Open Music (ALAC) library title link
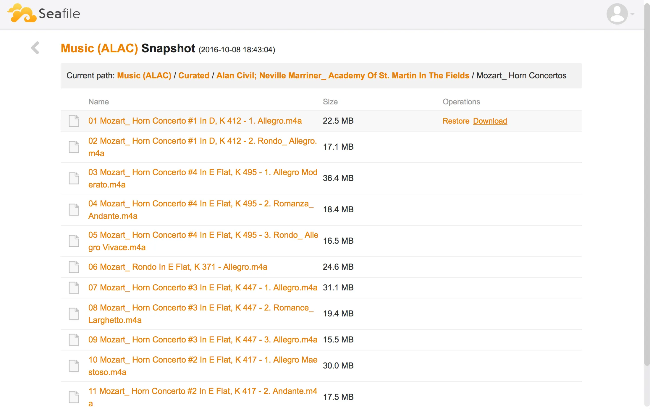 pyautogui.click(x=99, y=48)
